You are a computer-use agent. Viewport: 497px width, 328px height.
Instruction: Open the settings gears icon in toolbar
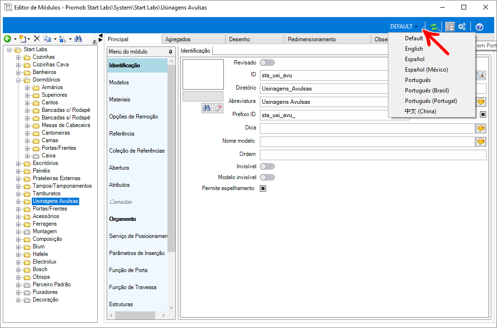[462, 27]
